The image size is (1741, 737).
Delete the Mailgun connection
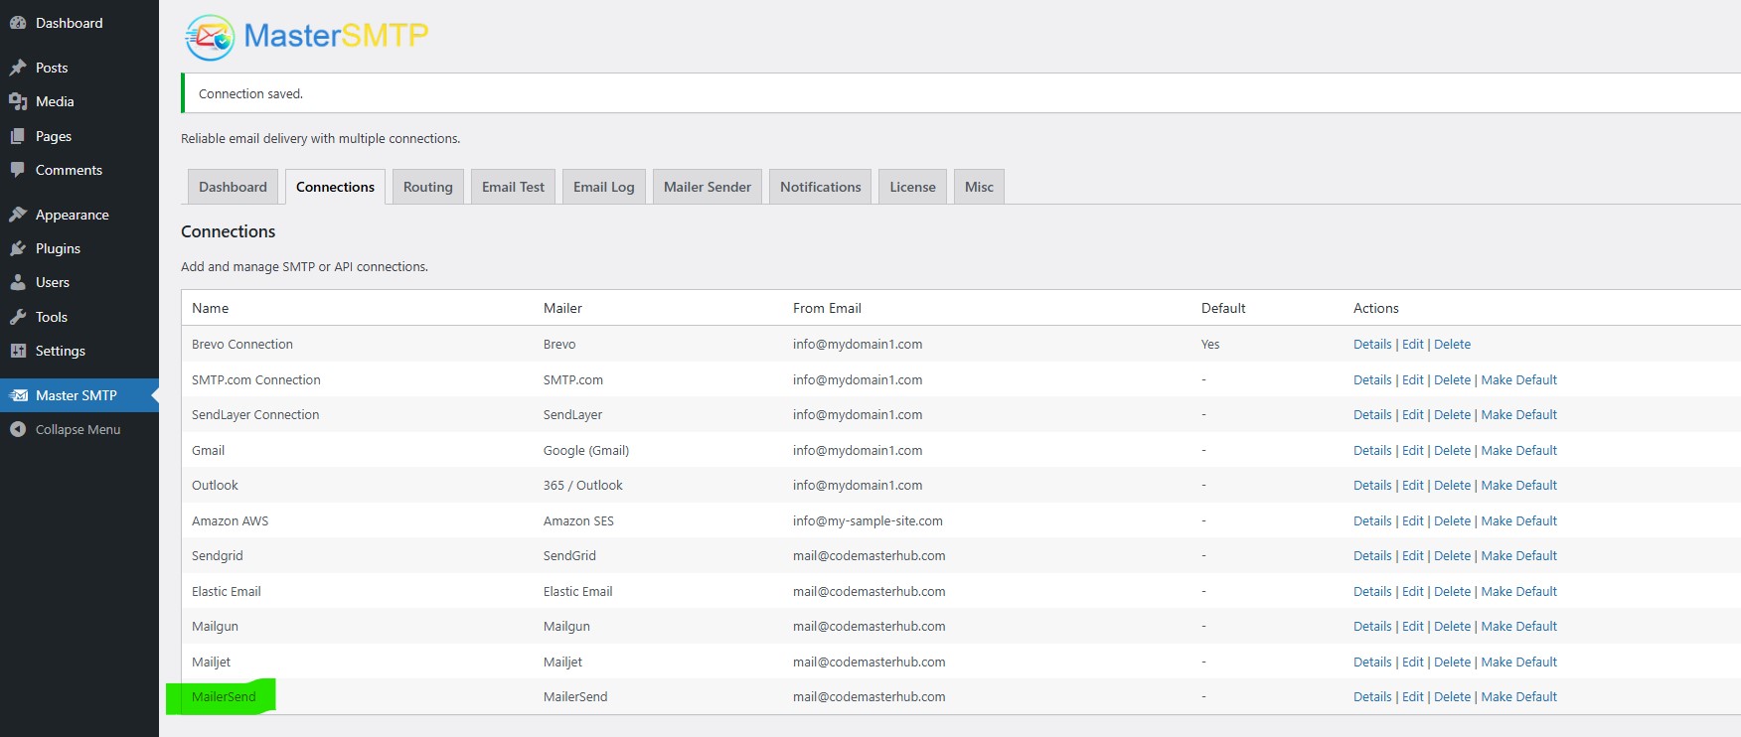click(1452, 626)
